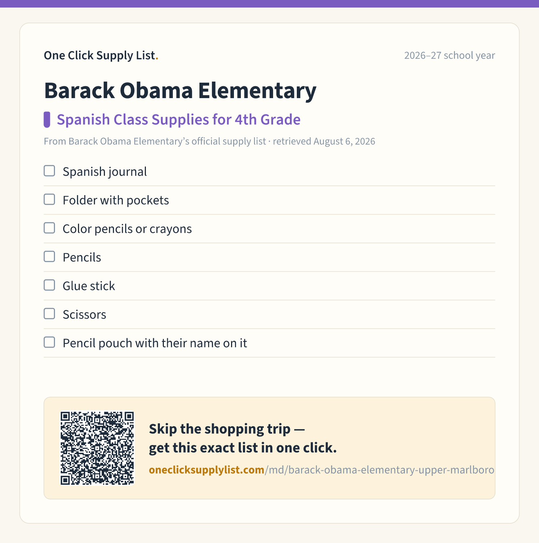Check off the Pencils item
This screenshot has height=543, width=539.
pos(49,257)
